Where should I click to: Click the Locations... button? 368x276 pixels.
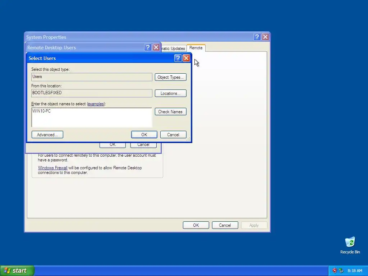pos(171,93)
